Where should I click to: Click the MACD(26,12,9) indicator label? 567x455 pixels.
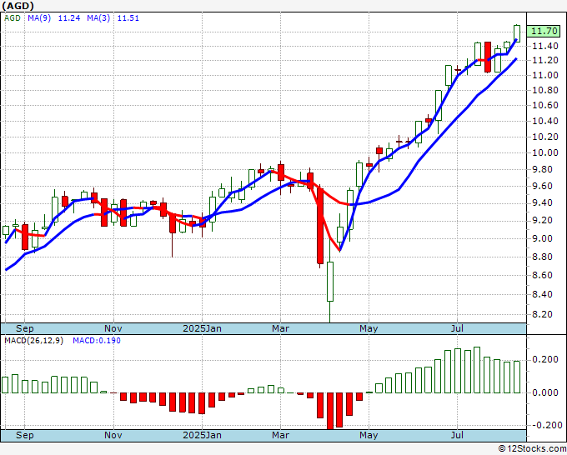tap(33, 341)
